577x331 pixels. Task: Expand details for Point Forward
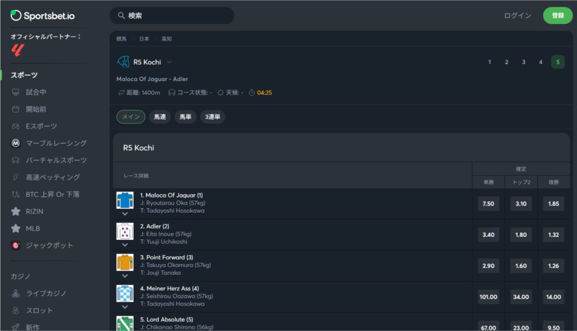pyautogui.click(x=125, y=276)
